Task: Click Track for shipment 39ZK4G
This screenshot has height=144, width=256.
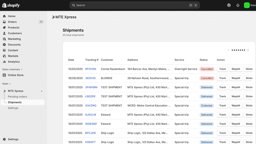Action: (223, 78)
